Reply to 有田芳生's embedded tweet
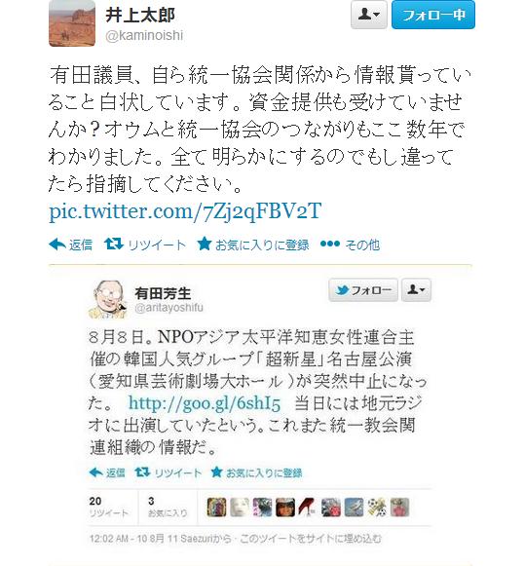 (x=107, y=472)
